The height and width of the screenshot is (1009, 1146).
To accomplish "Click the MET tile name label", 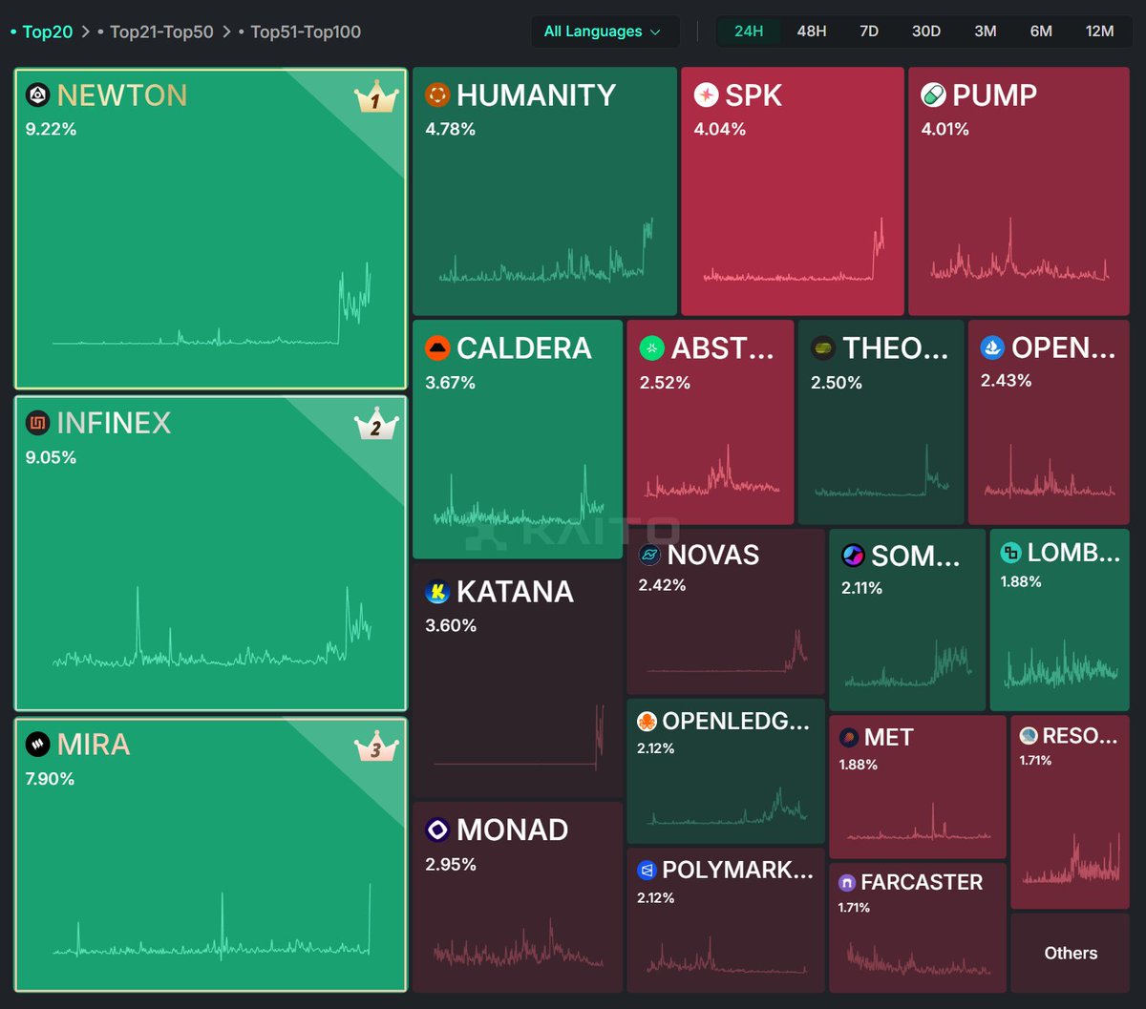I will pos(889,737).
